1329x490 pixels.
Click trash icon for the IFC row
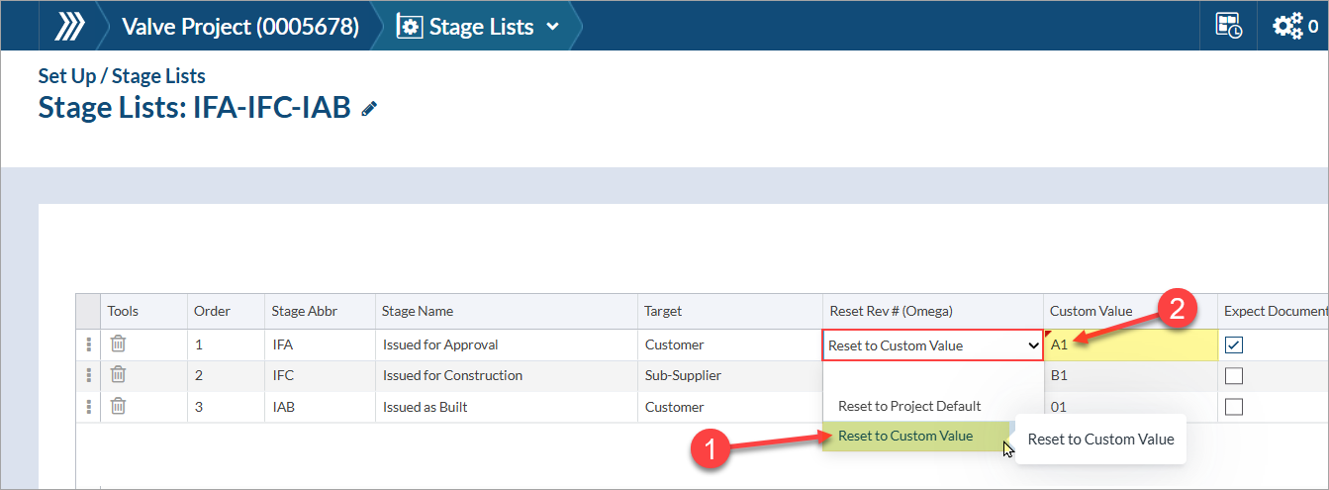(x=118, y=375)
